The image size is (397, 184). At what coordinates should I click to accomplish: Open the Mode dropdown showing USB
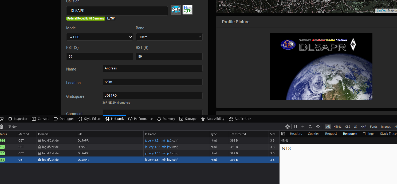(100, 37)
